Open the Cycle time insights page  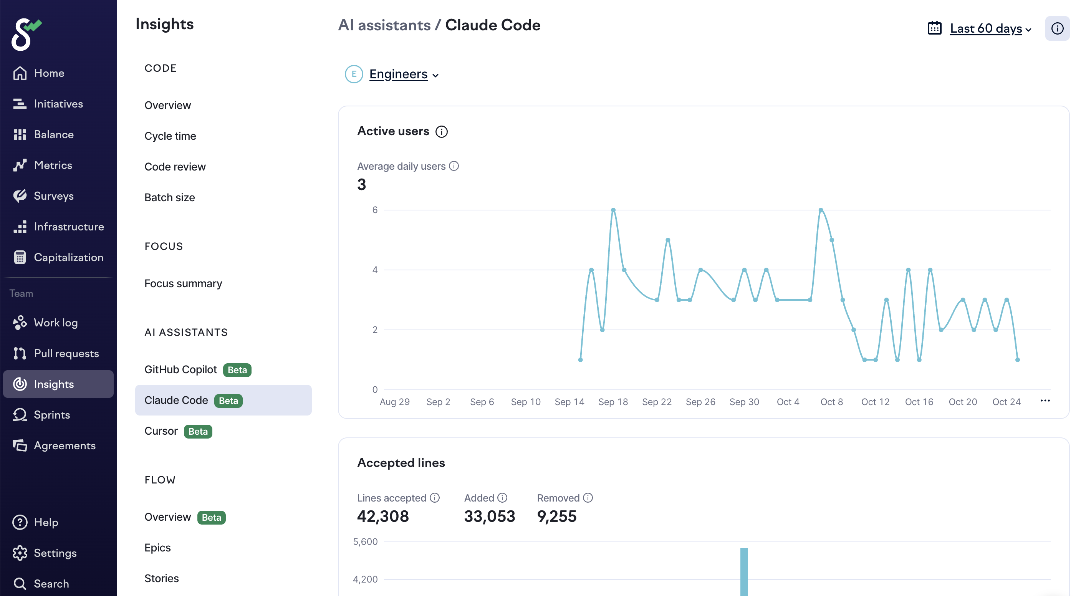pos(170,136)
